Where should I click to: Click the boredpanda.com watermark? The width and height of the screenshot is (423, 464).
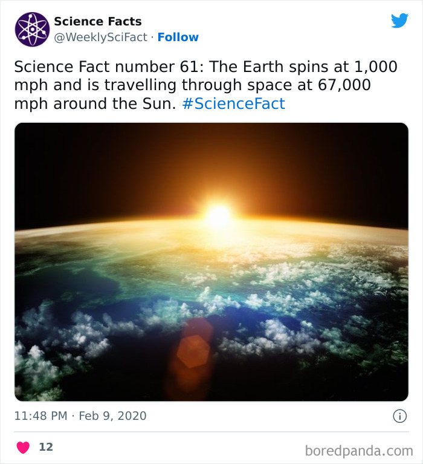[x=360, y=450]
